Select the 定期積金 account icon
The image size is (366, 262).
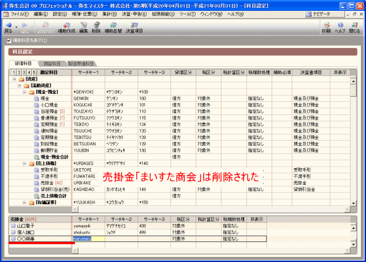pyautogui.click(x=37, y=137)
